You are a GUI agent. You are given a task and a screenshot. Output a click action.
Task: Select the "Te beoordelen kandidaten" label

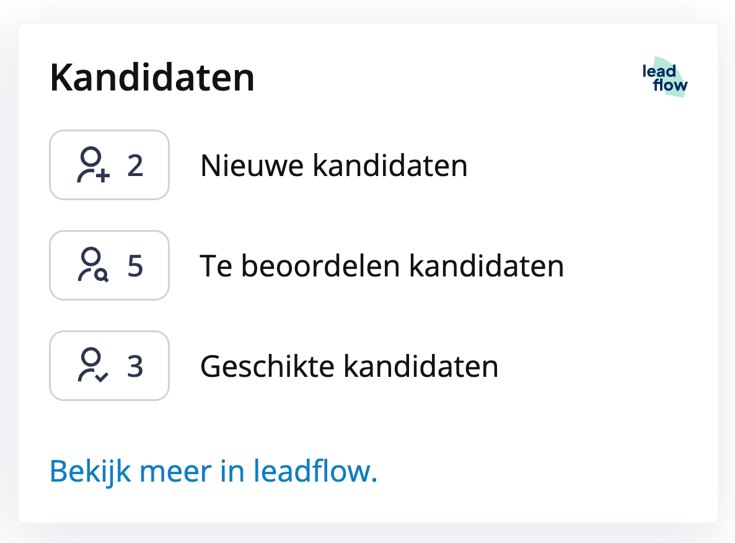coord(382,266)
